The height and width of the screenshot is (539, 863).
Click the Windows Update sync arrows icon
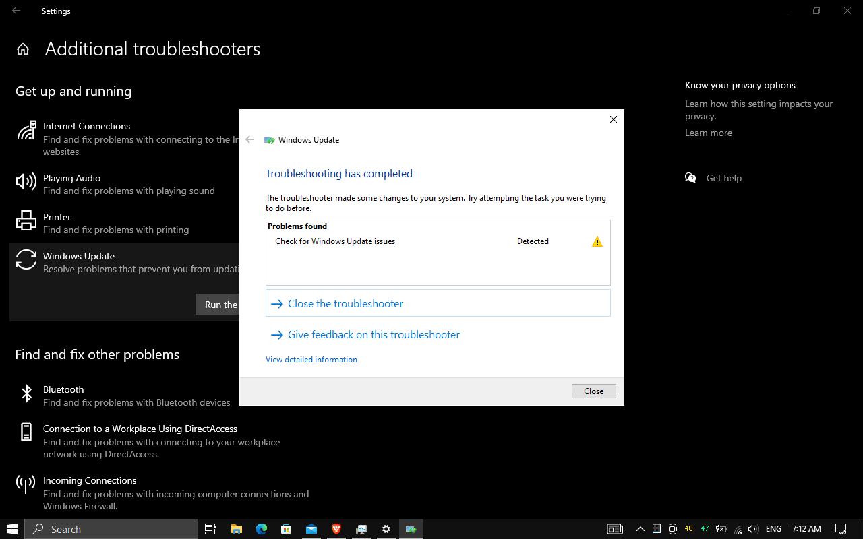coord(26,259)
